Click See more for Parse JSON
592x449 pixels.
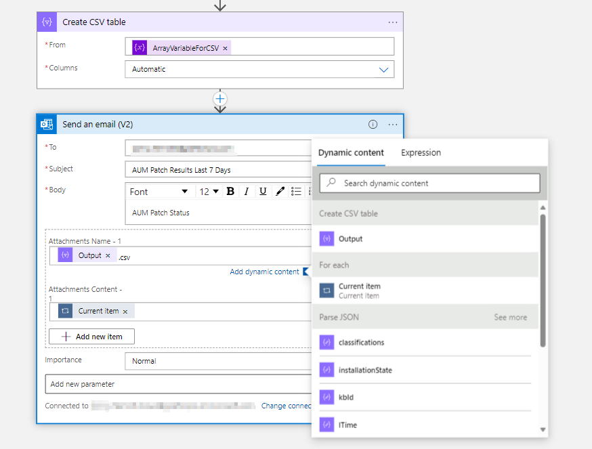[511, 317]
